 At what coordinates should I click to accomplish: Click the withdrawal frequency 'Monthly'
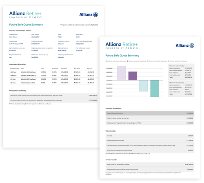click(x=61, y=57)
